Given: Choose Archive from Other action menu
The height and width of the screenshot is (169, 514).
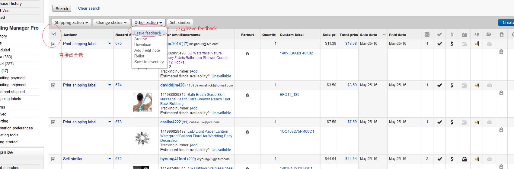Looking at the screenshot, I should point(141,39).
